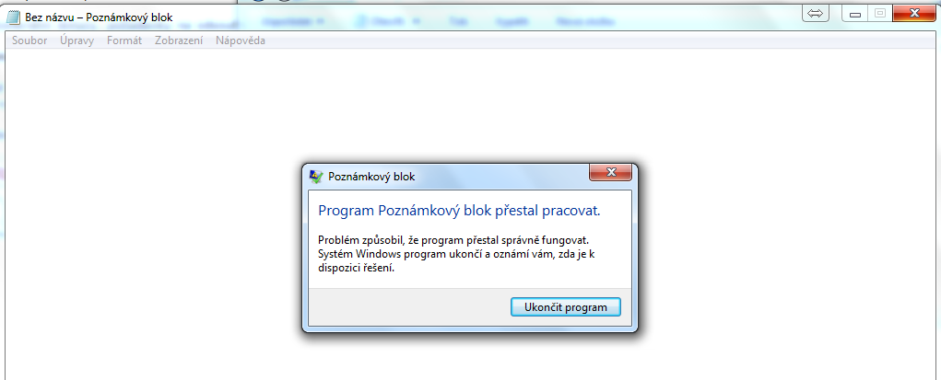Open the Soubor menu
This screenshot has width=941, height=380.
pyautogui.click(x=29, y=40)
